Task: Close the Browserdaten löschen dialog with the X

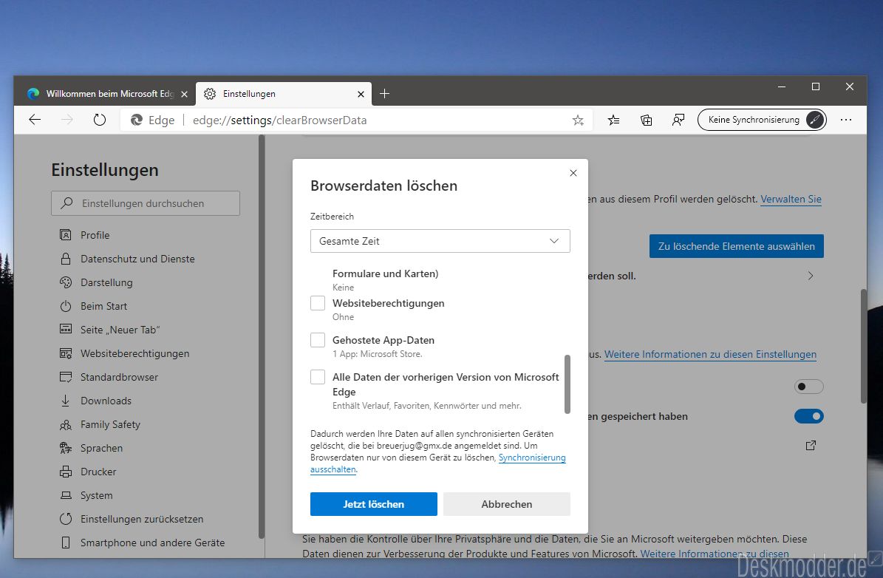Action: pos(573,173)
